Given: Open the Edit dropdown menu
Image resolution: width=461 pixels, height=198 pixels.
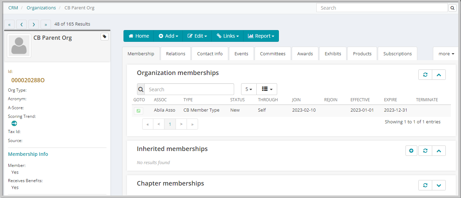Looking at the screenshot, I should pyautogui.click(x=197, y=36).
